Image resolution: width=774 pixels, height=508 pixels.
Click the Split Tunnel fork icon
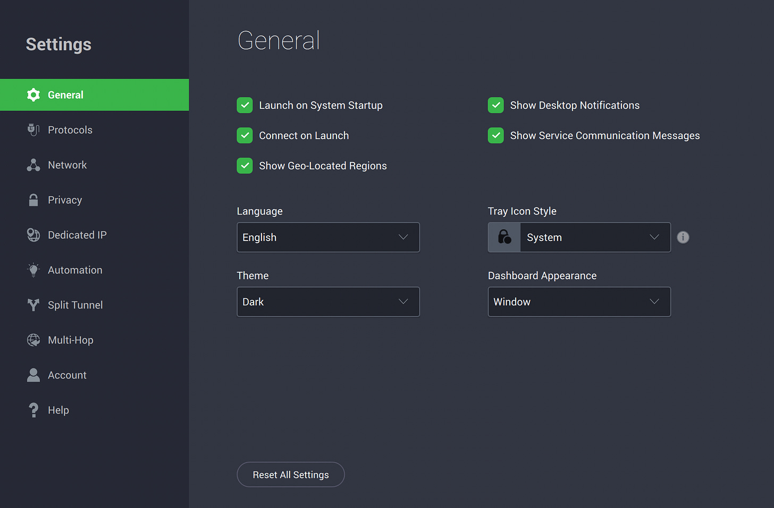pos(33,305)
